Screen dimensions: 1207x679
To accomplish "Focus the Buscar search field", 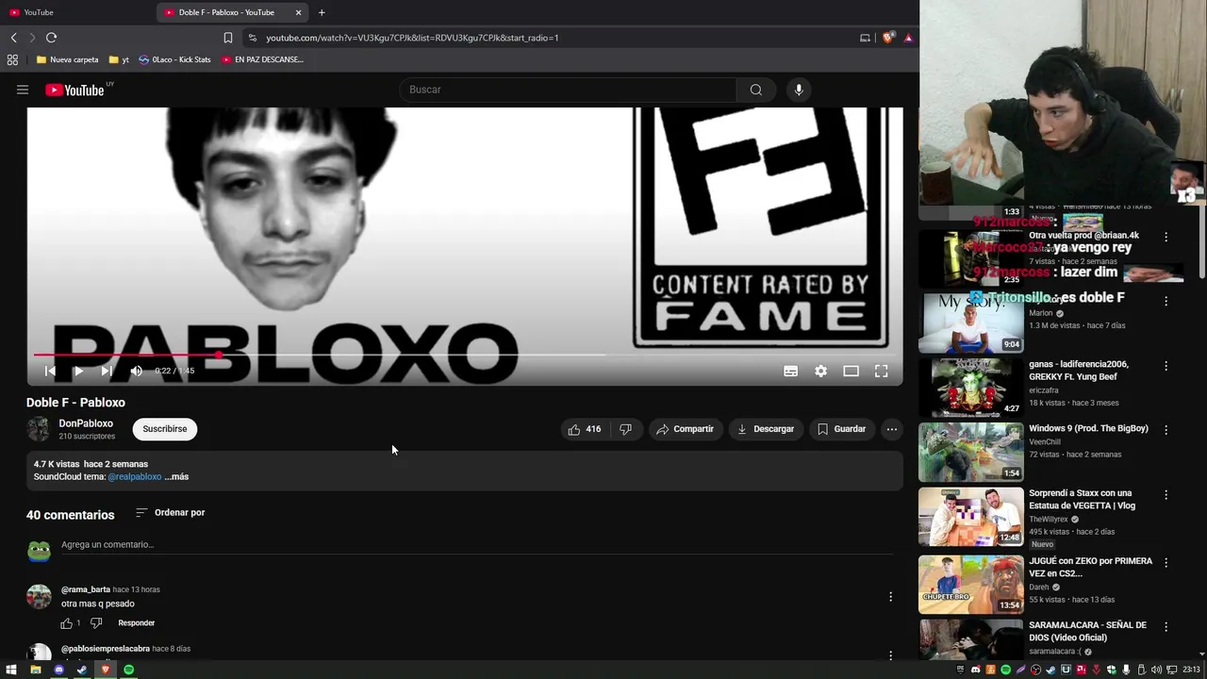I will pos(569,90).
